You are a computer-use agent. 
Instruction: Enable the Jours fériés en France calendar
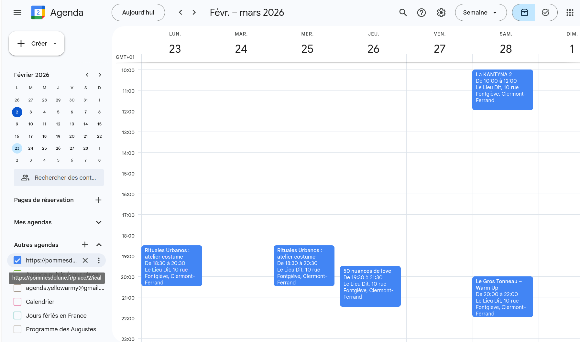click(18, 315)
